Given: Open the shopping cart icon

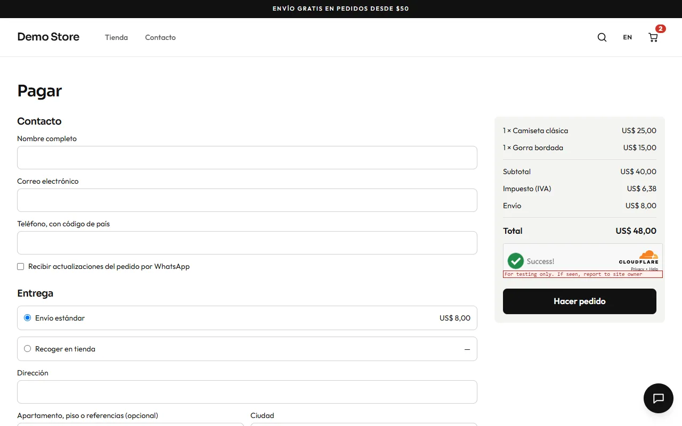Looking at the screenshot, I should pyautogui.click(x=653, y=37).
